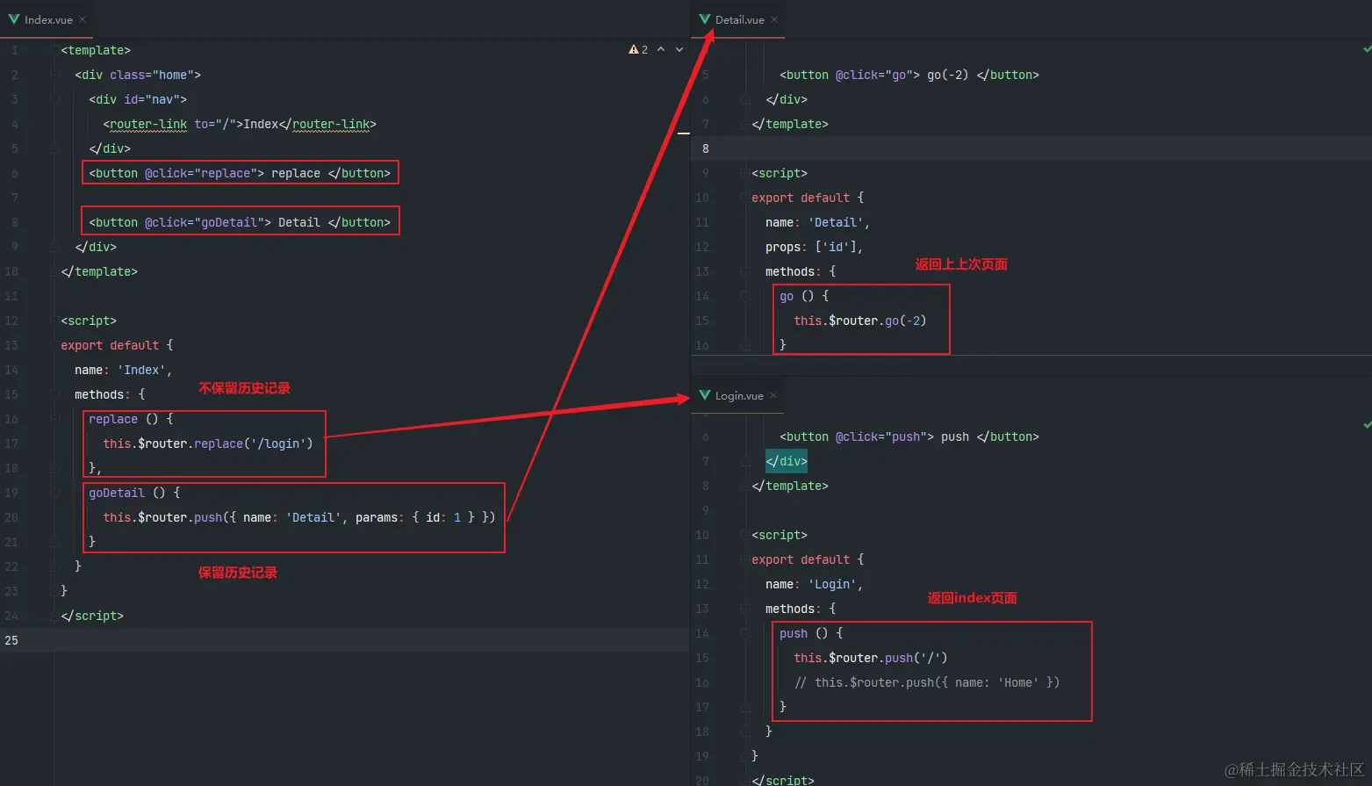The image size is (1372, 786).
Task: Click green inspection checkmark in Detail.vue editor
Action: 1367,50
